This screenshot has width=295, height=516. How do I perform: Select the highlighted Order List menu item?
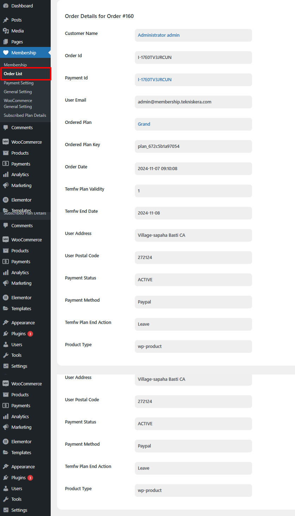[x=13, y=74]
